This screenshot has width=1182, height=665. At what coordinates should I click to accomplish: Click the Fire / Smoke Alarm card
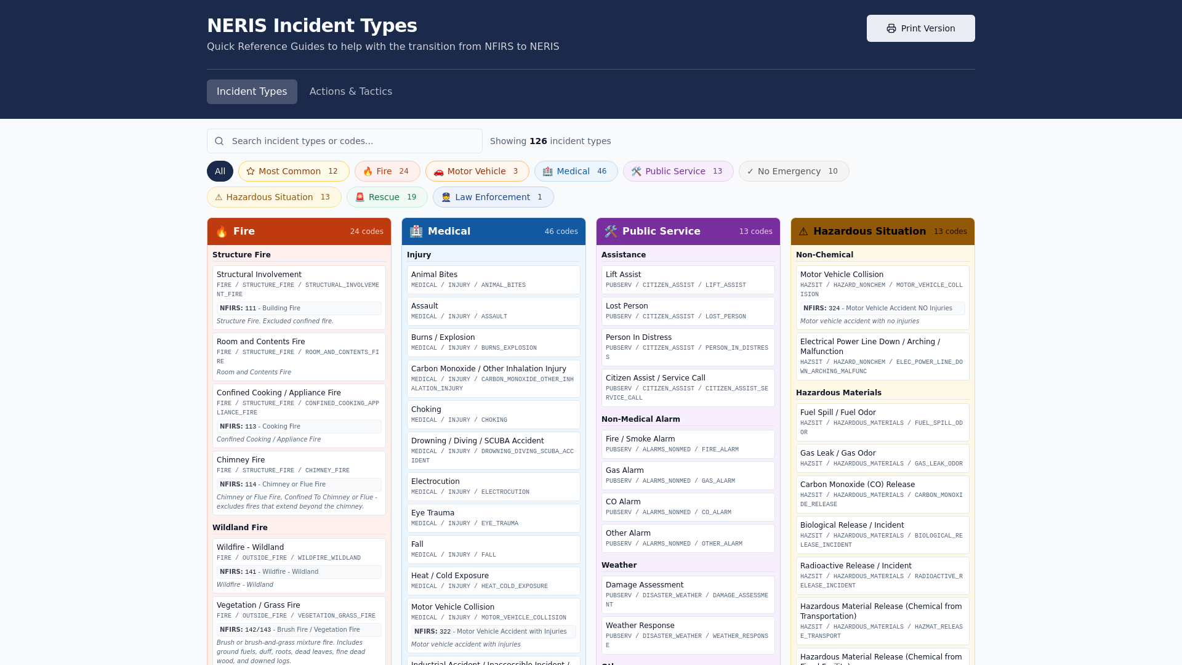click(688, 445)
